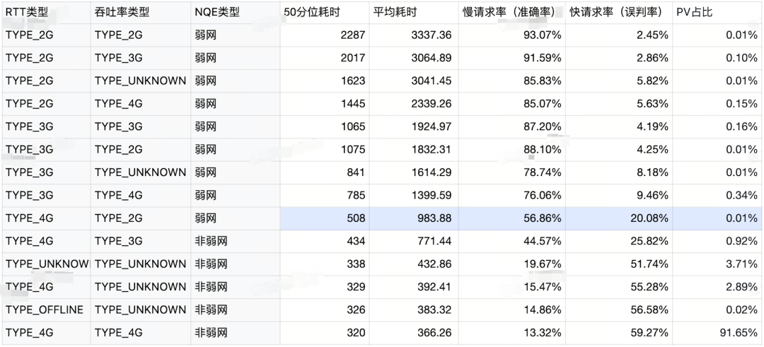764x347 pixels.
Task: Select TYPE_UNKNOWN throughput in the 841 row
Action: click(x=141, y=172)
